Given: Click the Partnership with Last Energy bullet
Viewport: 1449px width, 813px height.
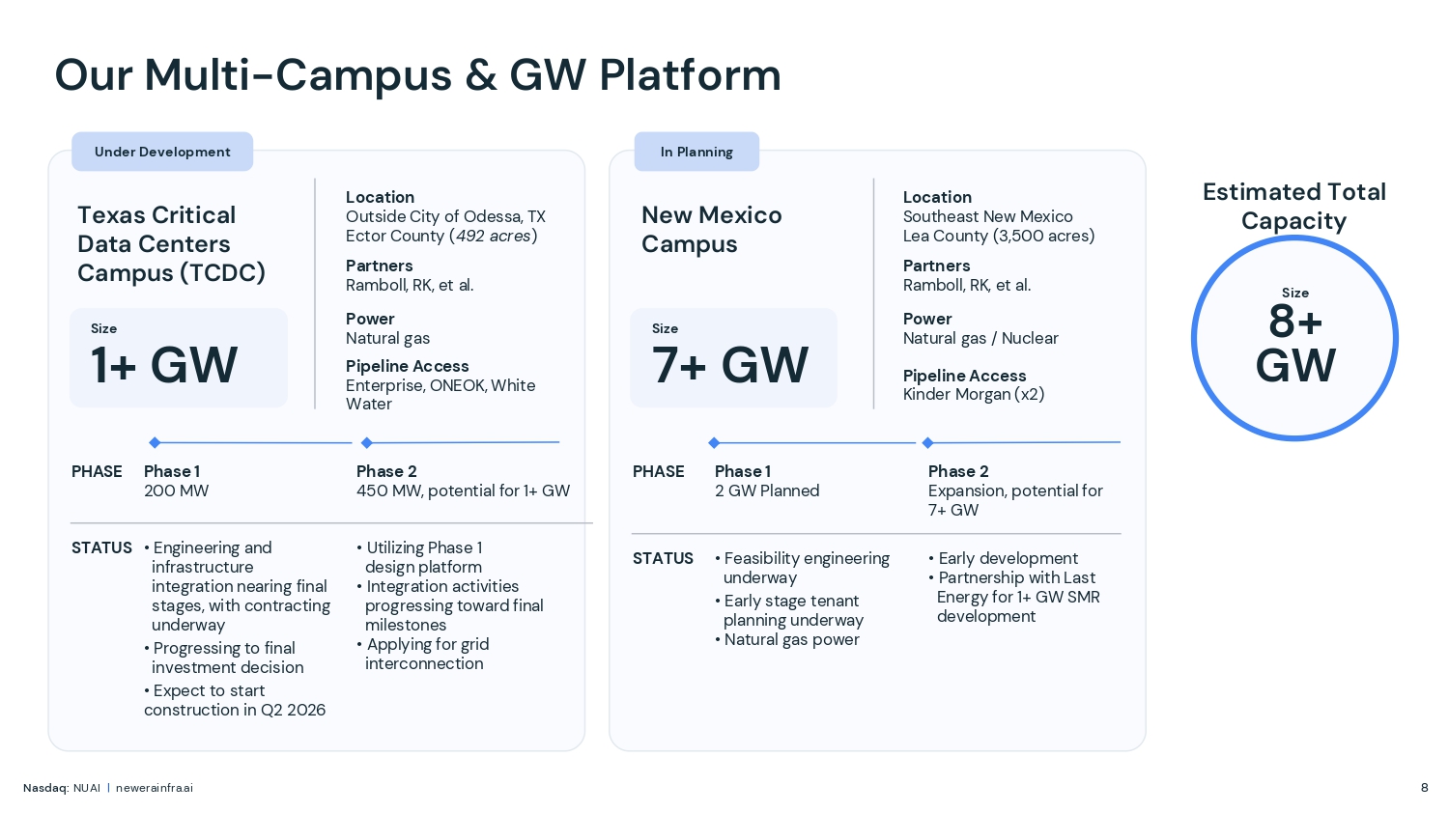Looking at the screenshot, I should click(1017, 597).
